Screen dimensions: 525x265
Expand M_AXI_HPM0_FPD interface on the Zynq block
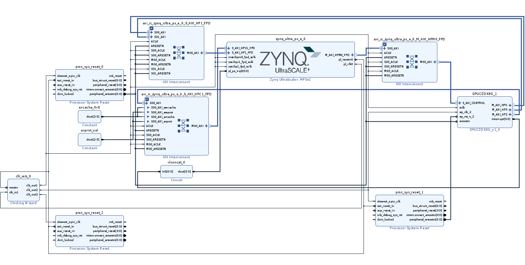[x=352, y=55]
